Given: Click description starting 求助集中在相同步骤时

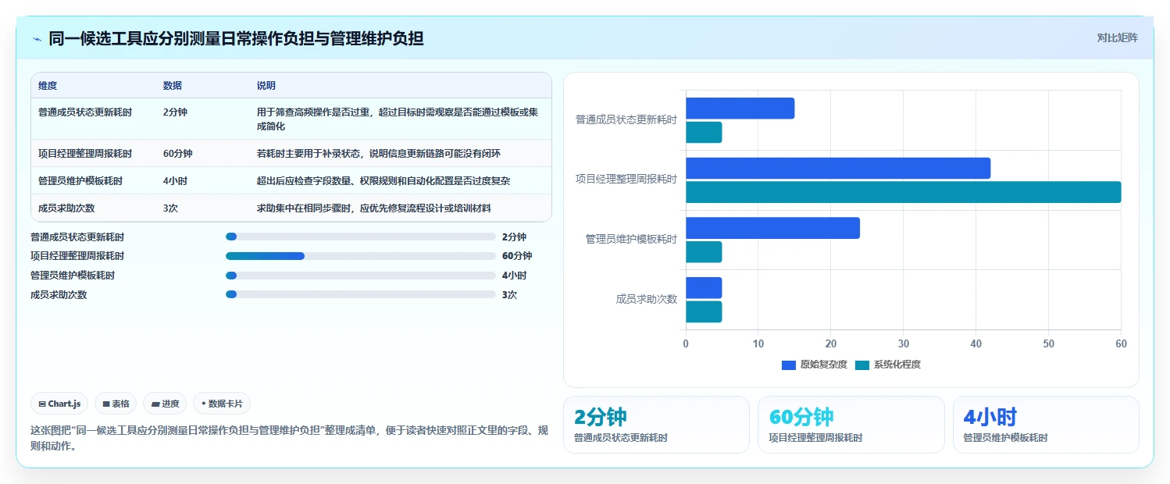Looking at the screenshot, I should click(374, 208).
